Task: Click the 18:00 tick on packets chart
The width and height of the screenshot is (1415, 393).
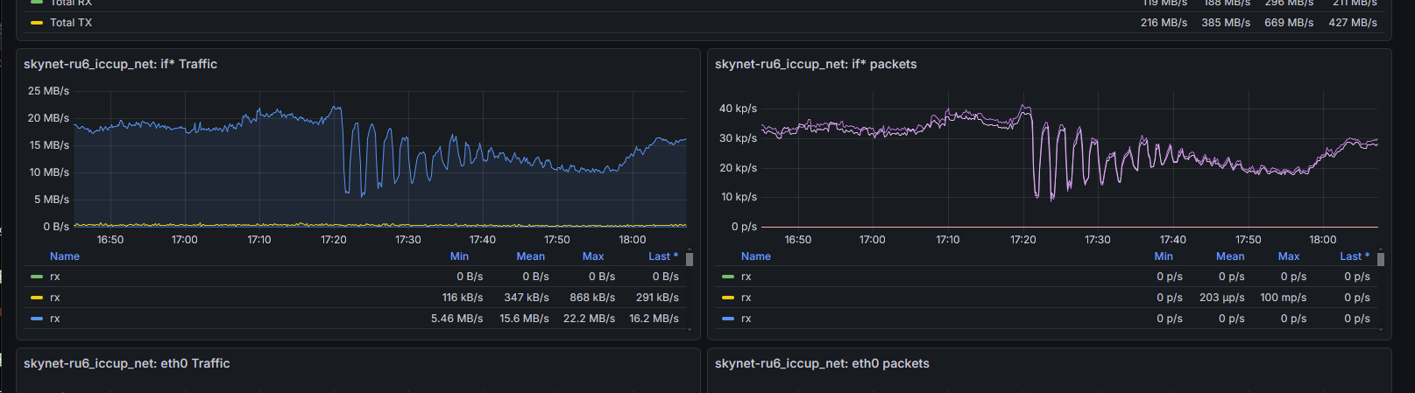Action: [1323, 240]
